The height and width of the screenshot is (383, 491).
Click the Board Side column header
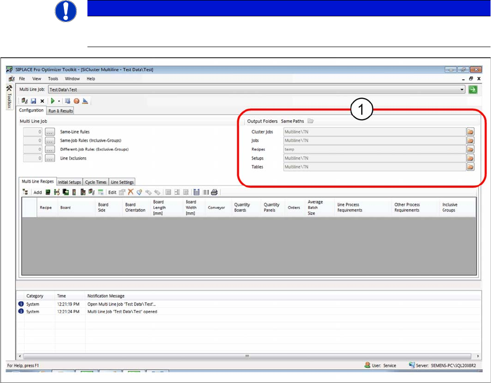(103, 207)
